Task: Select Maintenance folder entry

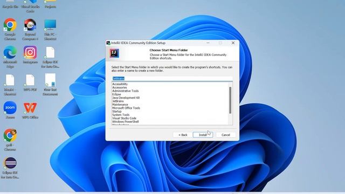Action: 120,105
